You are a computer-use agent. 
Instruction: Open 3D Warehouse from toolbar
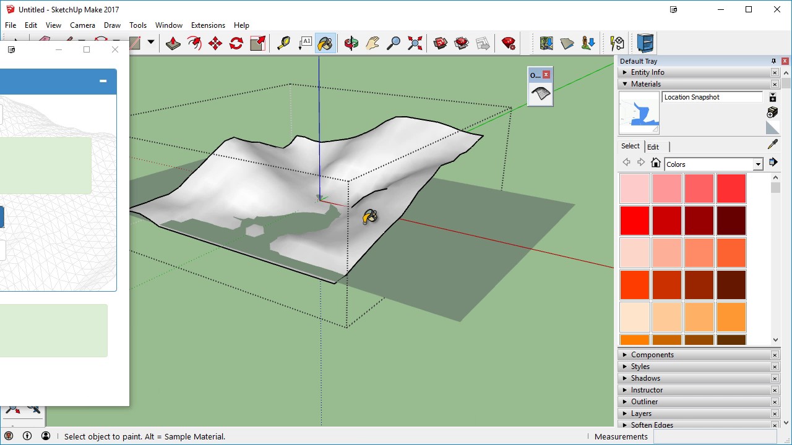click(x=441, y=43)
